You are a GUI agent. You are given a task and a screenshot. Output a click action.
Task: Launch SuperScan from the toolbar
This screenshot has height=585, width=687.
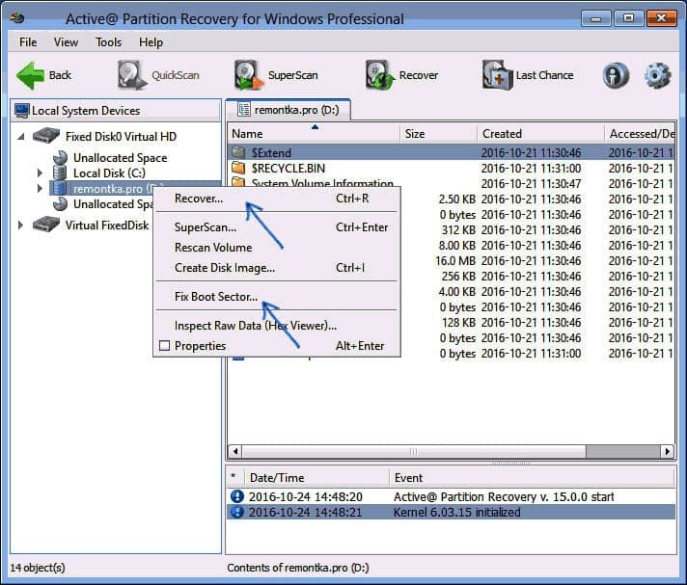(247, 75)
